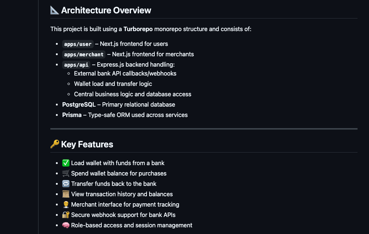The width and height of the screenshot is (369, 234).
Task: Click the locked key emoji for Secure webhook
Action: [66, 215]
